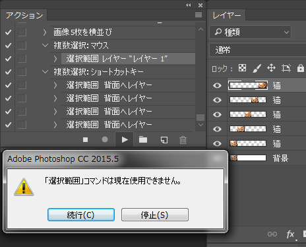Click Actions list scroll down arrow
Screen dimensions: 306x247
pos(200,125)
